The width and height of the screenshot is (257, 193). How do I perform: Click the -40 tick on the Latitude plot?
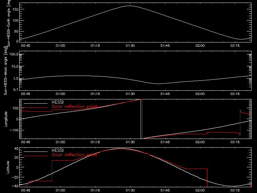click(15, 186)
